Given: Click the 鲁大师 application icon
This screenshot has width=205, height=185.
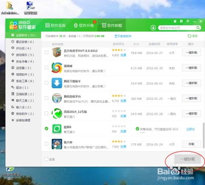Looking at the screenshot, I should coord(57,144).
